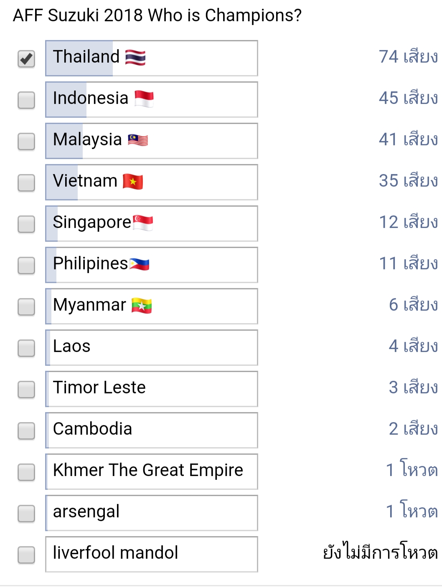The image size is (442, 588).
Task: Check the Philipines vote box
Action: 26,266
